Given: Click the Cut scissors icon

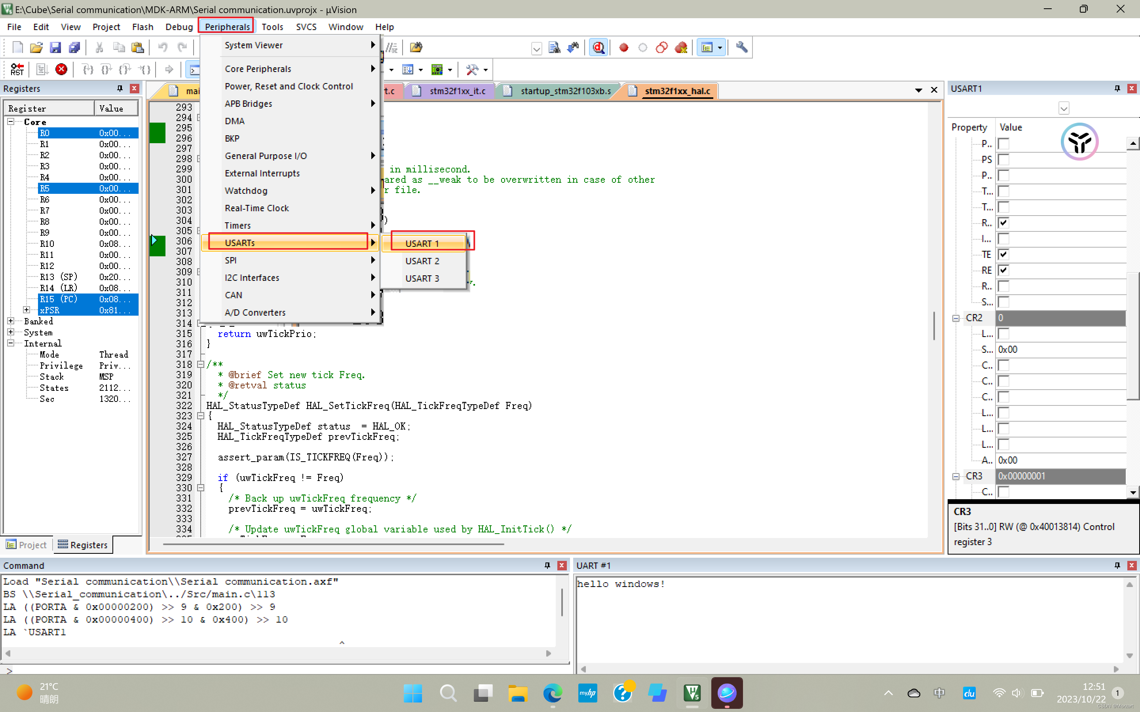Looking at the screenshot, I should [x=99, y=47].
